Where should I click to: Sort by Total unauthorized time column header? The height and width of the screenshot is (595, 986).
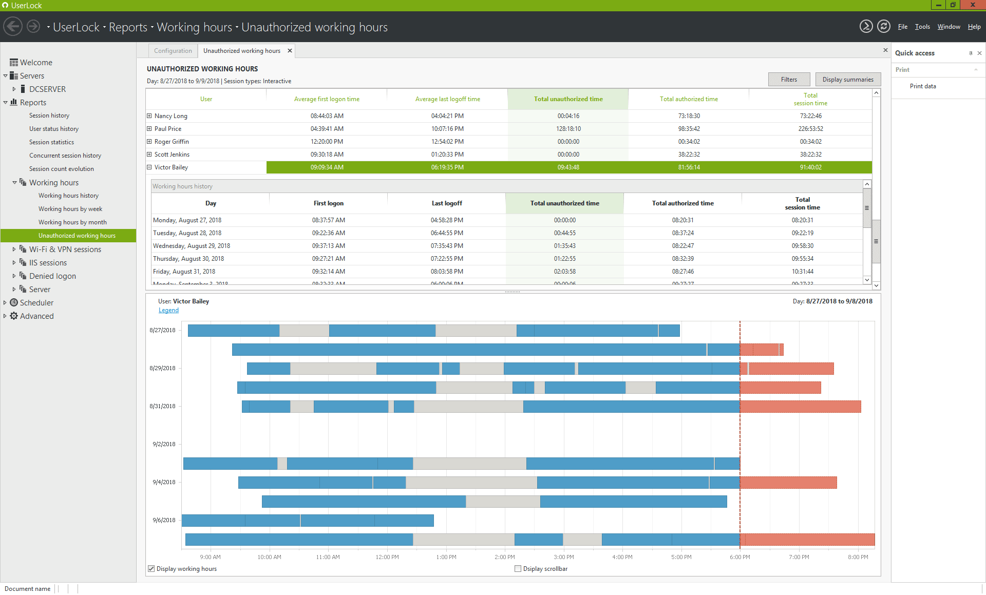coord(568,99)
